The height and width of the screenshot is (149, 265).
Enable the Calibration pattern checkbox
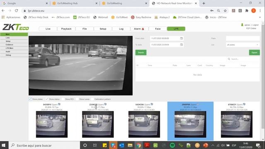92,99
